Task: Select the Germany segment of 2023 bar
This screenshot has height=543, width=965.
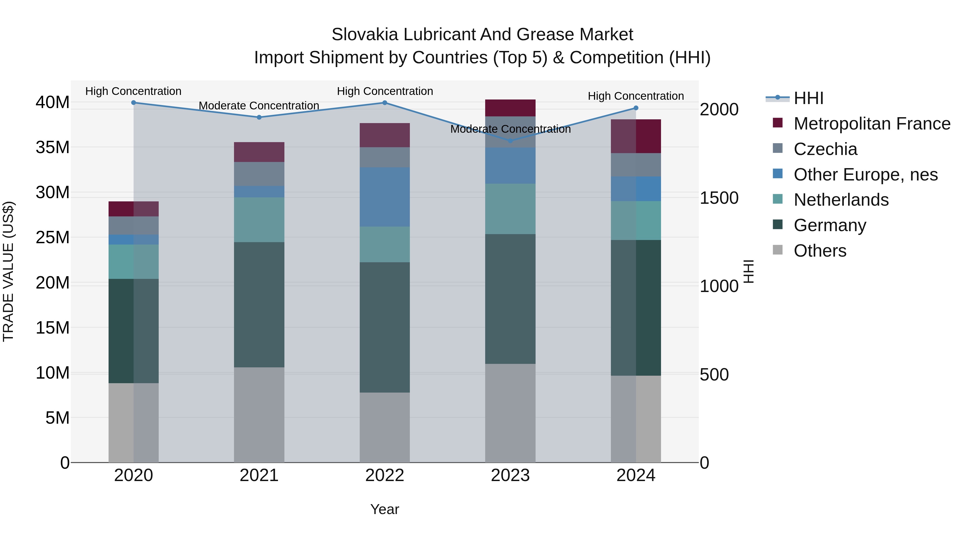Action: point(510,299)
